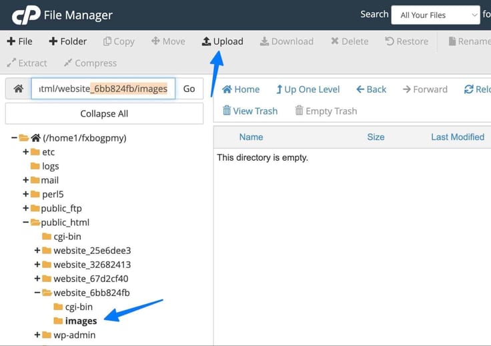The image size is (491, 346).
Task: Focus the directory path input field
Action: click(x=103, y=89)
